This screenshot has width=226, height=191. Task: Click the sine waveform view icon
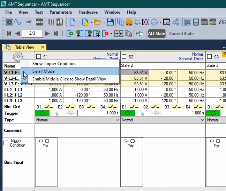[x=17, y=22]
